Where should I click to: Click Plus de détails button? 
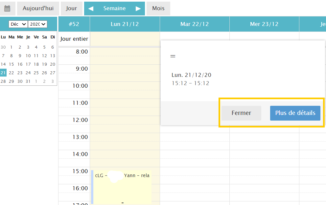point(295,113)
